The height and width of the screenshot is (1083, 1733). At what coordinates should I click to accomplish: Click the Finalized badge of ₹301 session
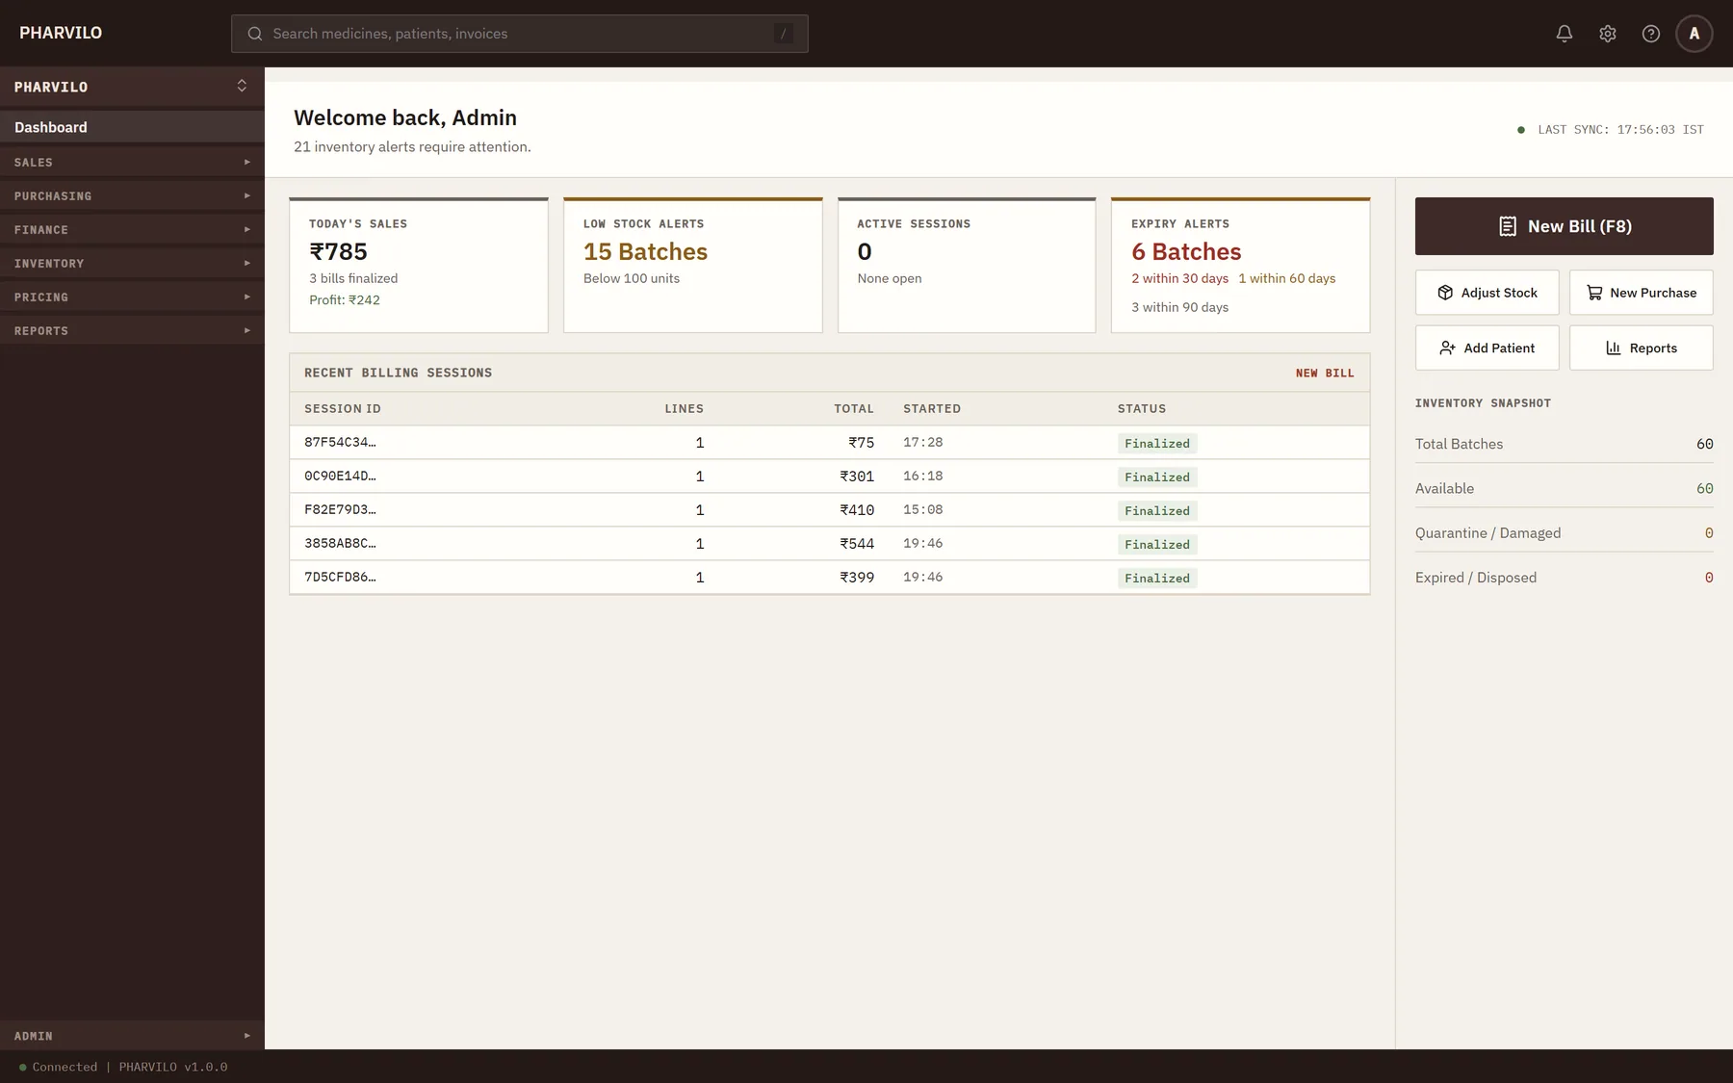point(1157,477)
